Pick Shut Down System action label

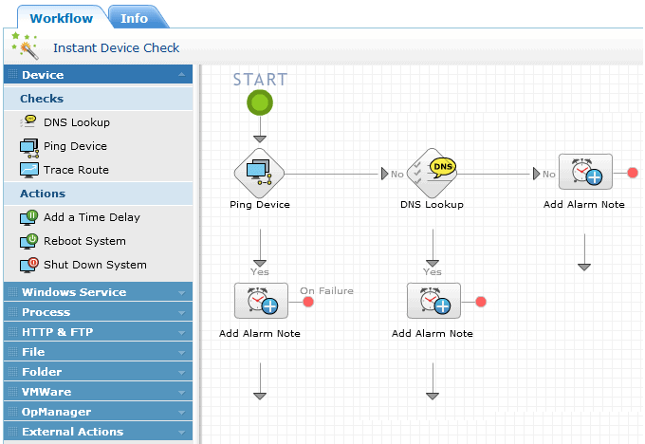click(x=95, y=265)
